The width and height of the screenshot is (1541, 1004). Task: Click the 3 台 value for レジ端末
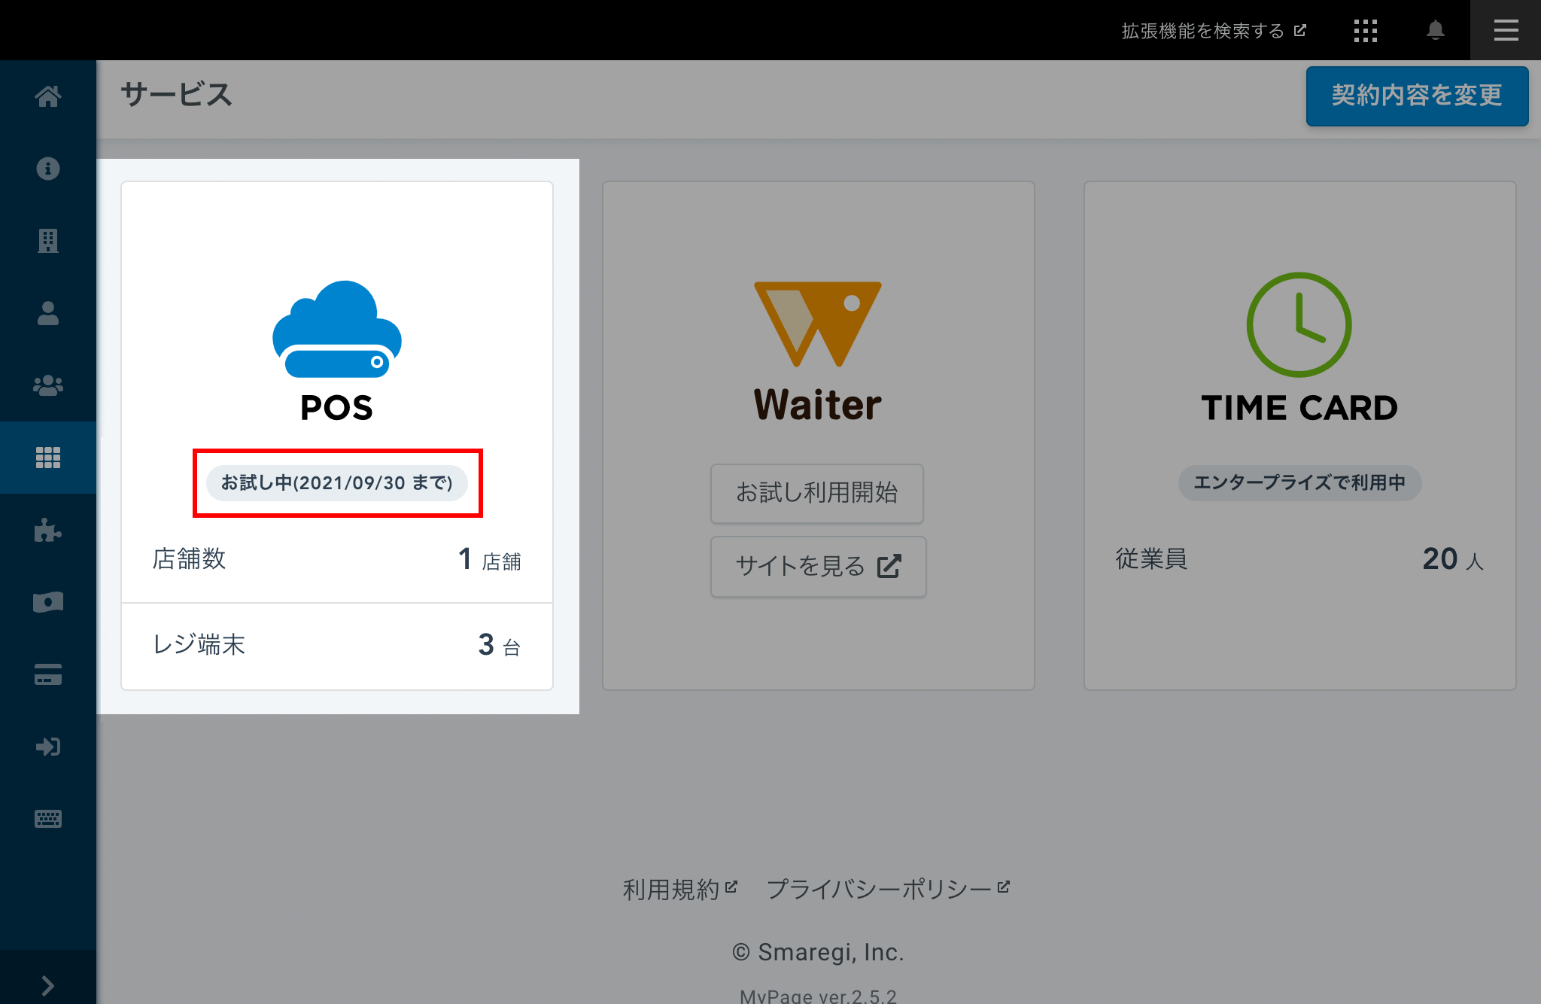pos(499,645)
